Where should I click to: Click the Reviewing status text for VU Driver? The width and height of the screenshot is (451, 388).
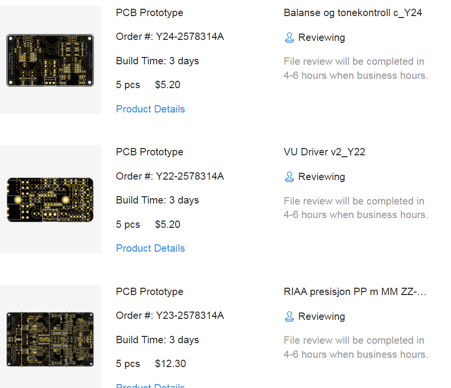322,177
